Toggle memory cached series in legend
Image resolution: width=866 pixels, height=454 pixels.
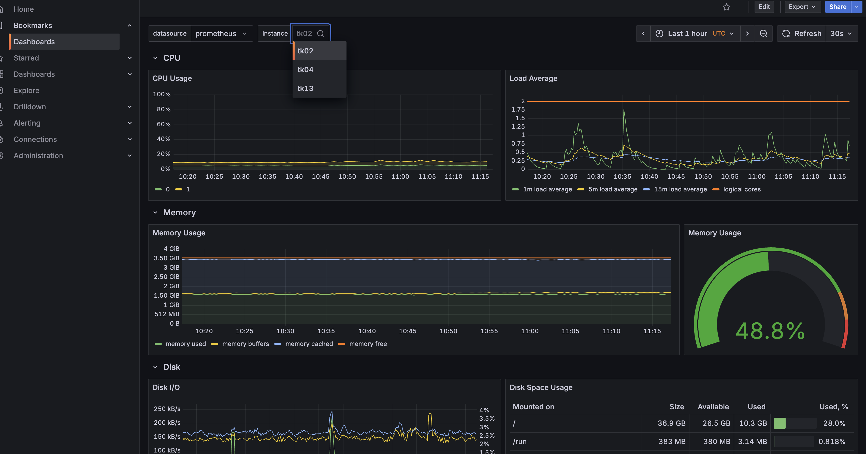309,344
